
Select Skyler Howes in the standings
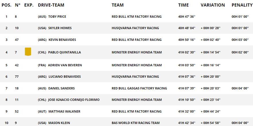point(60,28)
